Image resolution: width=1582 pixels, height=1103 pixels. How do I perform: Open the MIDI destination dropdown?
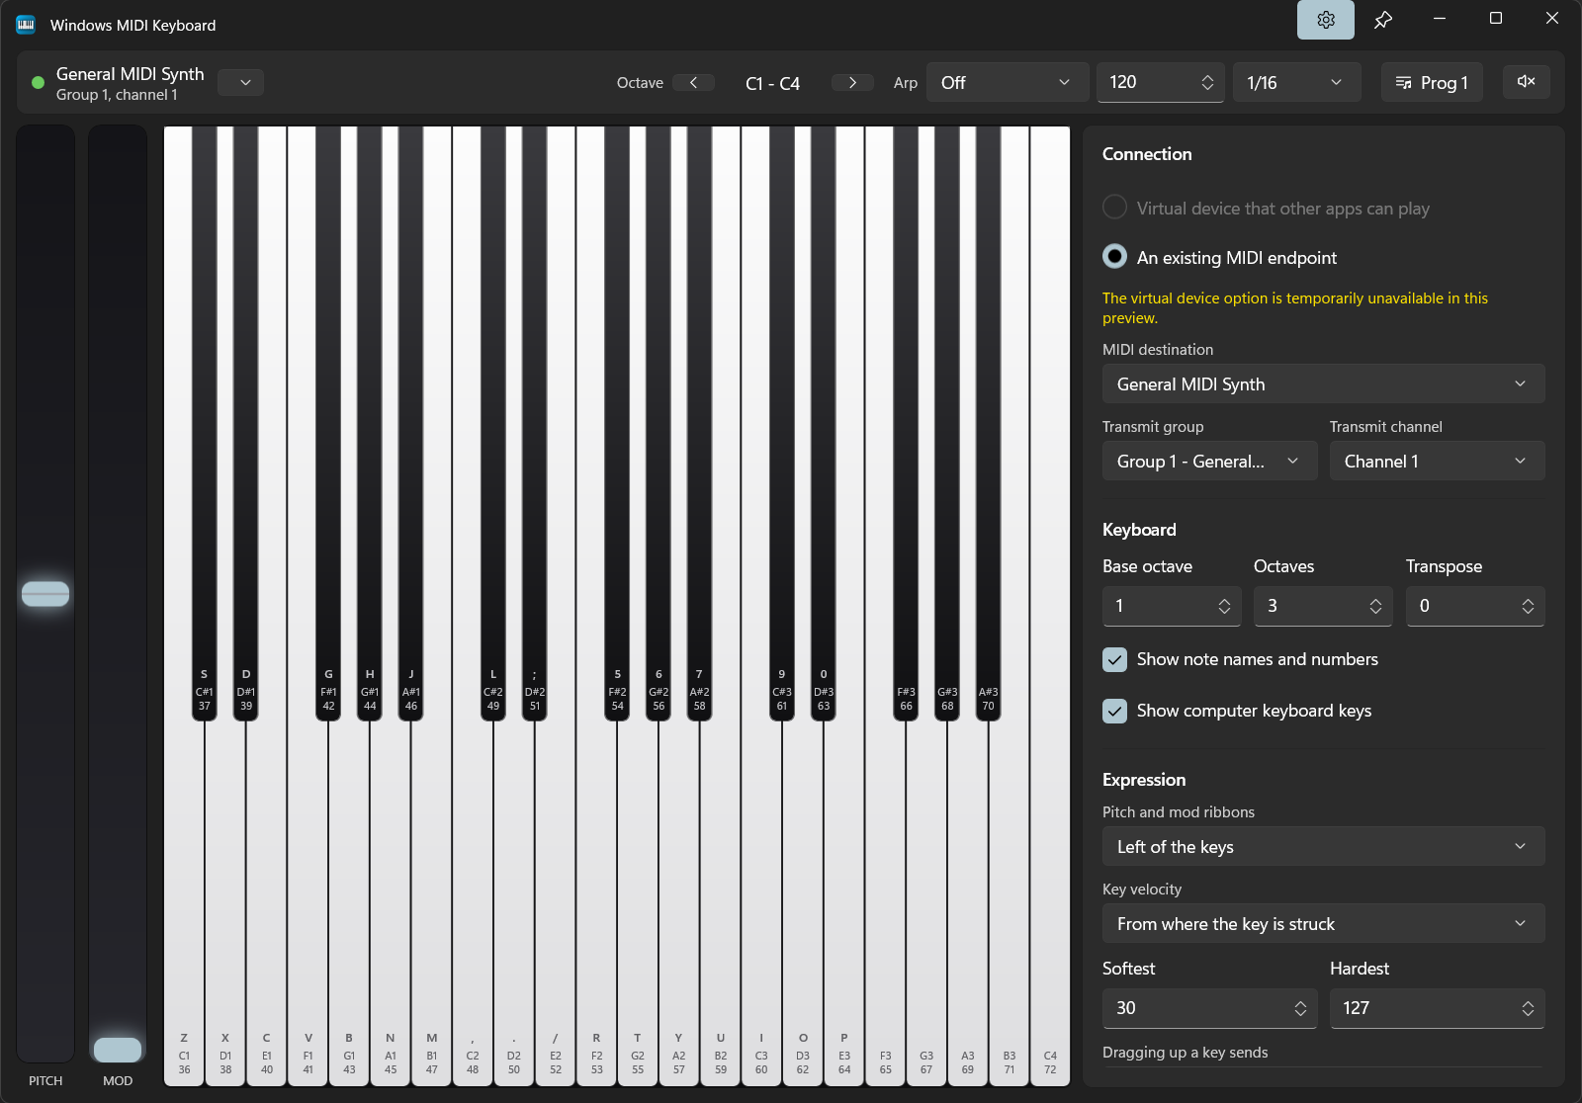click(x=1323, y=383)
